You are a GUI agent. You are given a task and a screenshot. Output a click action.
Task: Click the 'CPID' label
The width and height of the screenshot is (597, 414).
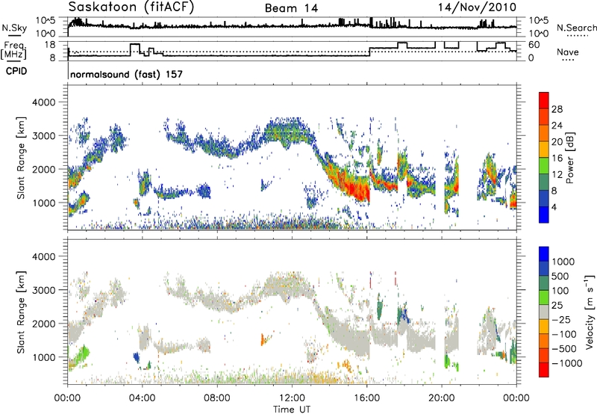click(16, 71)
